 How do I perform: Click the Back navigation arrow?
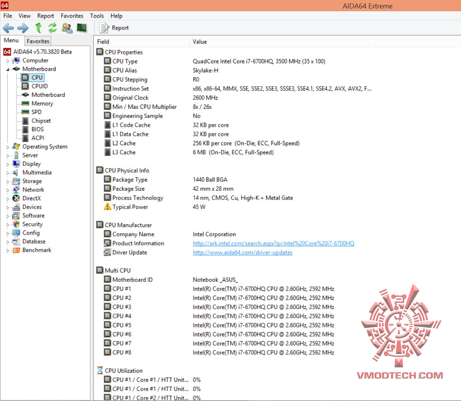click(8, 28)
